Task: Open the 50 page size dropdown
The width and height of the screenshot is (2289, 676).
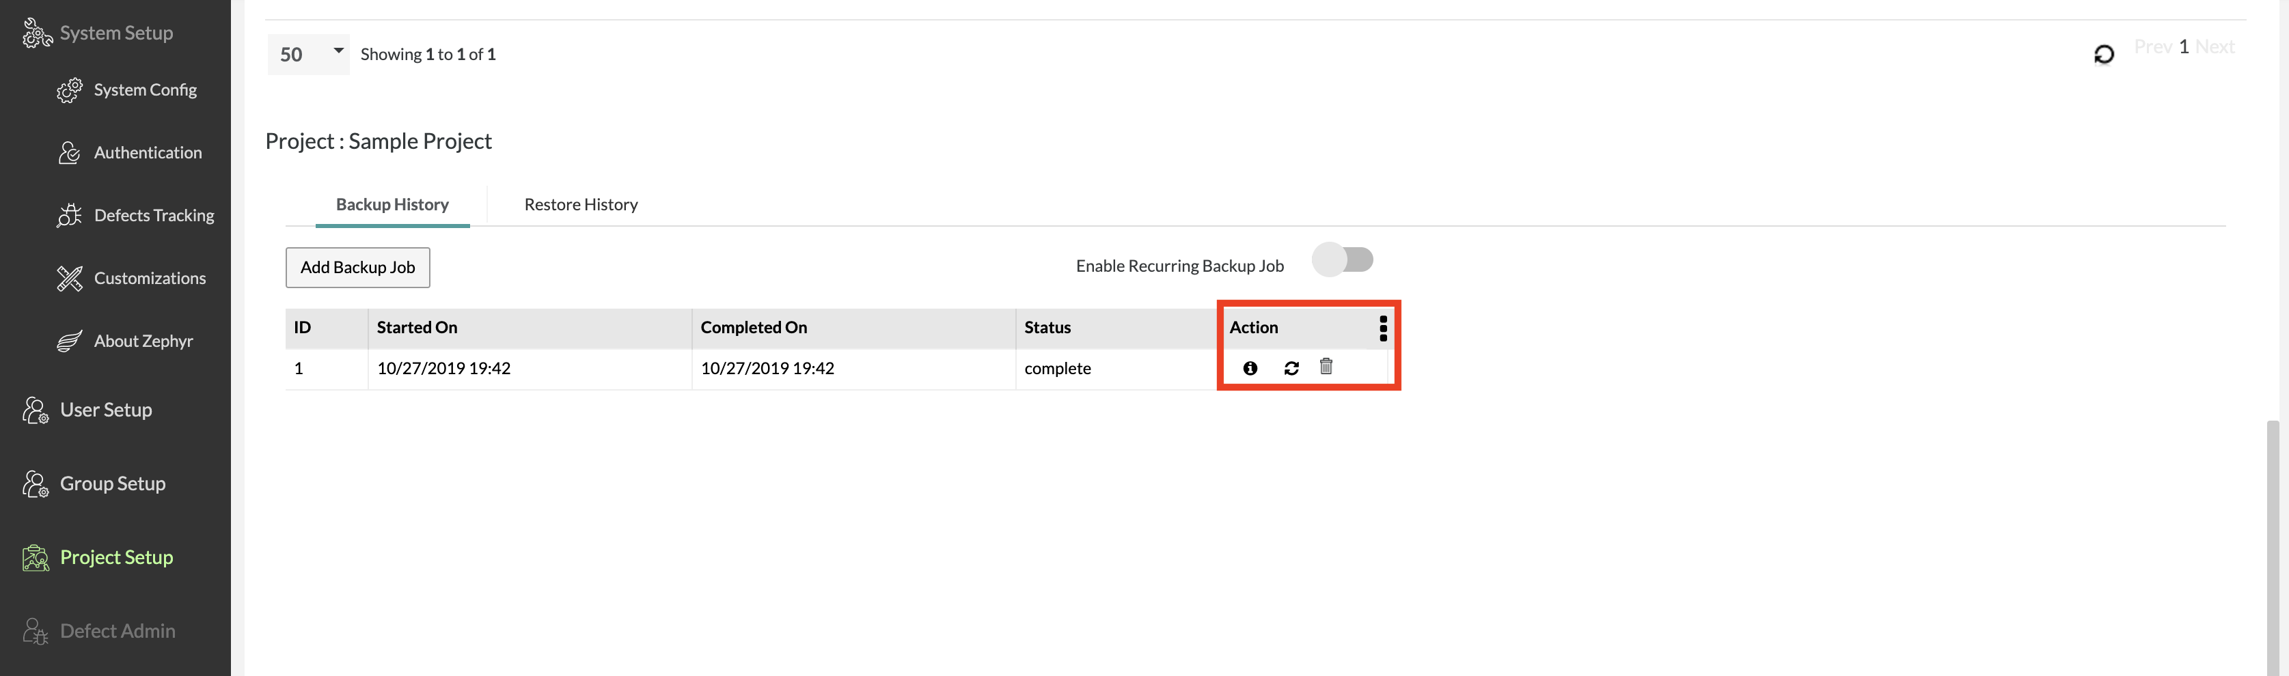Action: click(308, 54)
